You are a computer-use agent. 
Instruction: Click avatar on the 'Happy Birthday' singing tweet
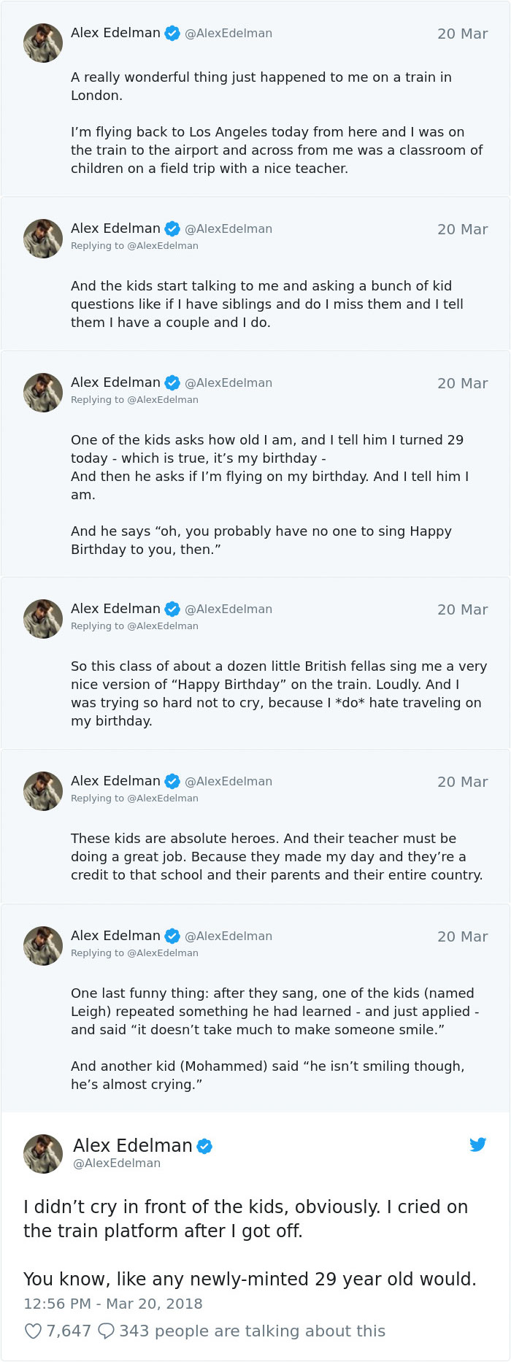[x=43, y=619]
